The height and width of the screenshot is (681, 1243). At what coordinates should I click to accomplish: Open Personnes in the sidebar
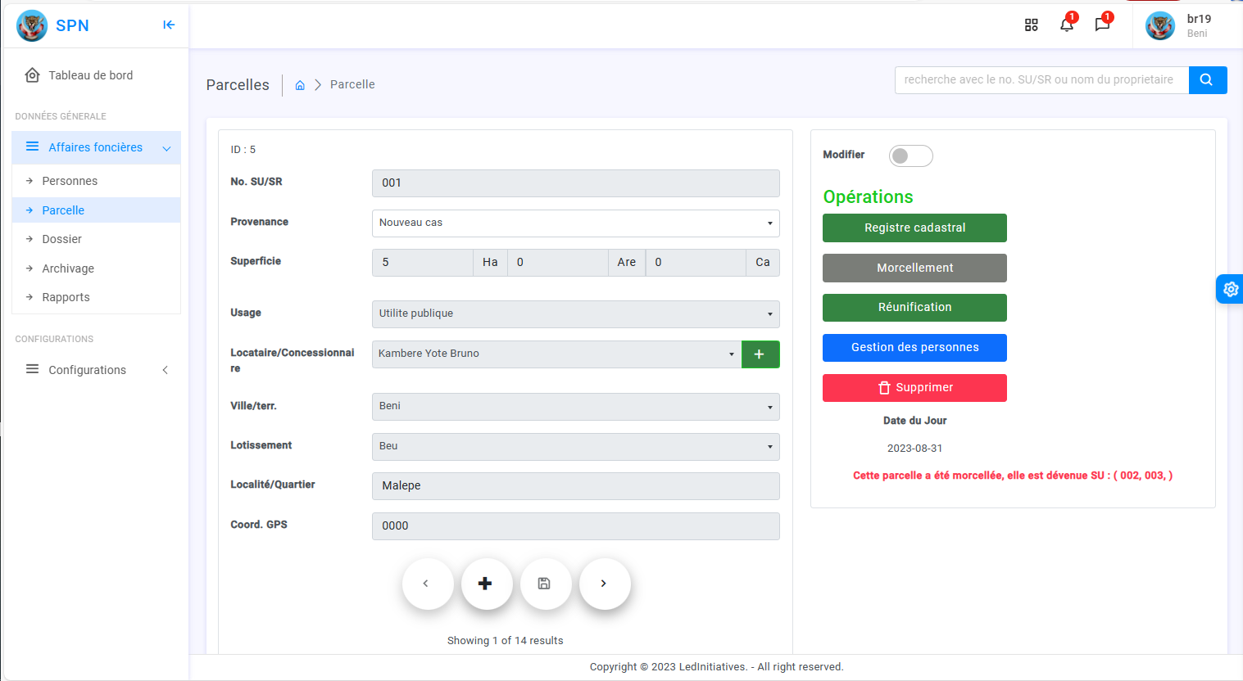(70, 181)
